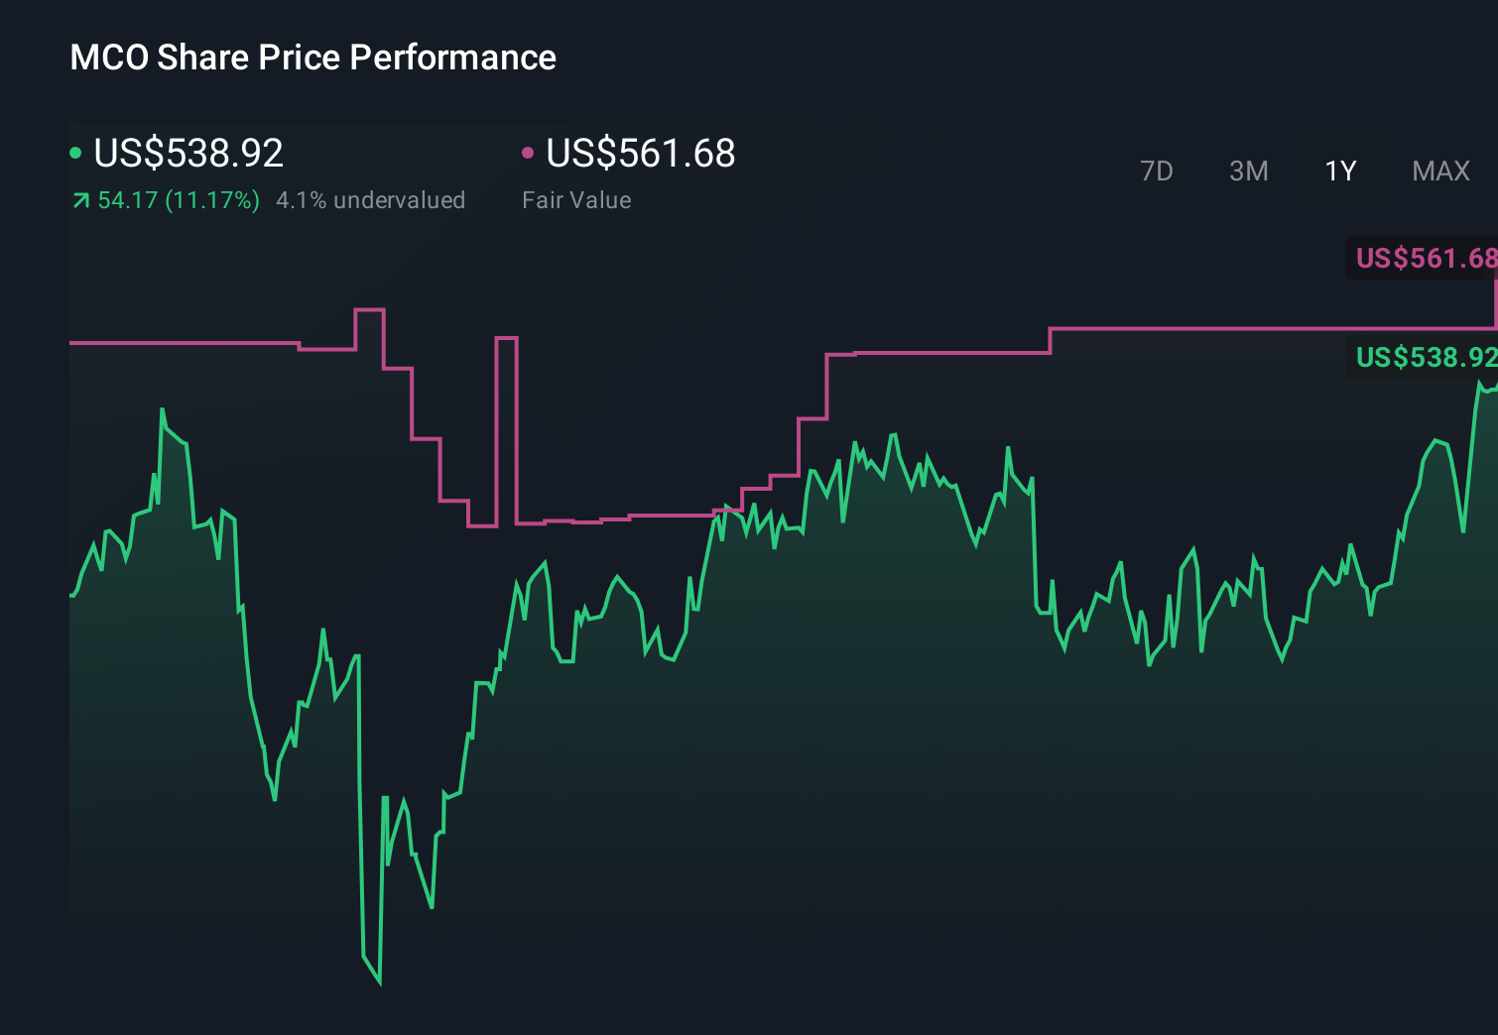1498x1035 pixels.
Task: Click the green price line's lowest dip
Action: [x=380, y=981]
